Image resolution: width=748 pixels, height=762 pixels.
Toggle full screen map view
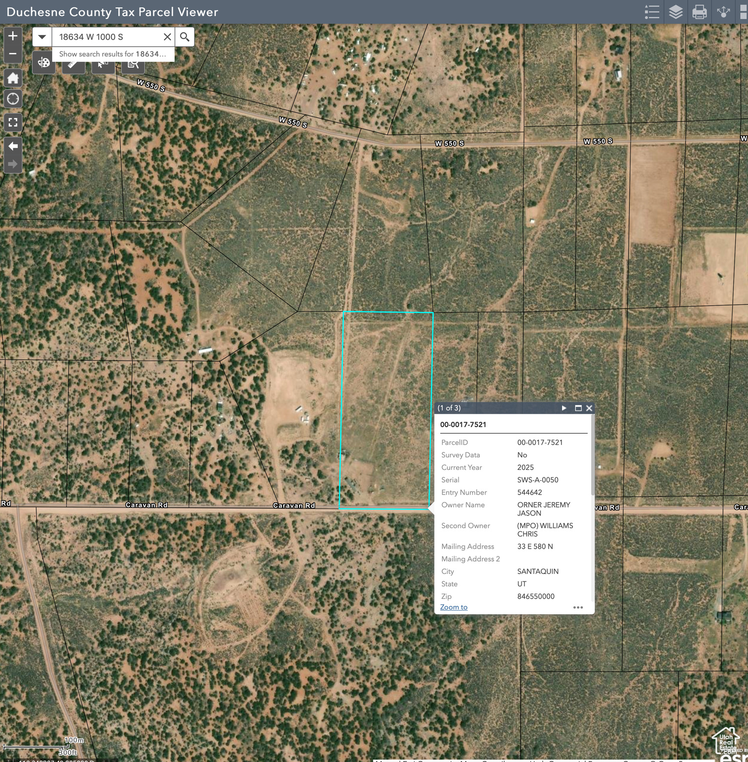pyautogui.click(x=13, y=122)
